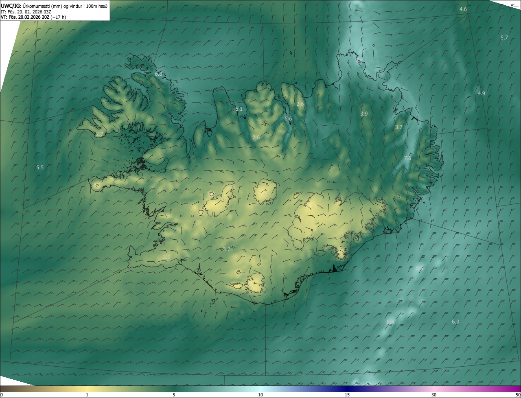This screenshot has height=398, width=521.
Task: Click the 4.9 value label on the map
Action: coord(481,93)
